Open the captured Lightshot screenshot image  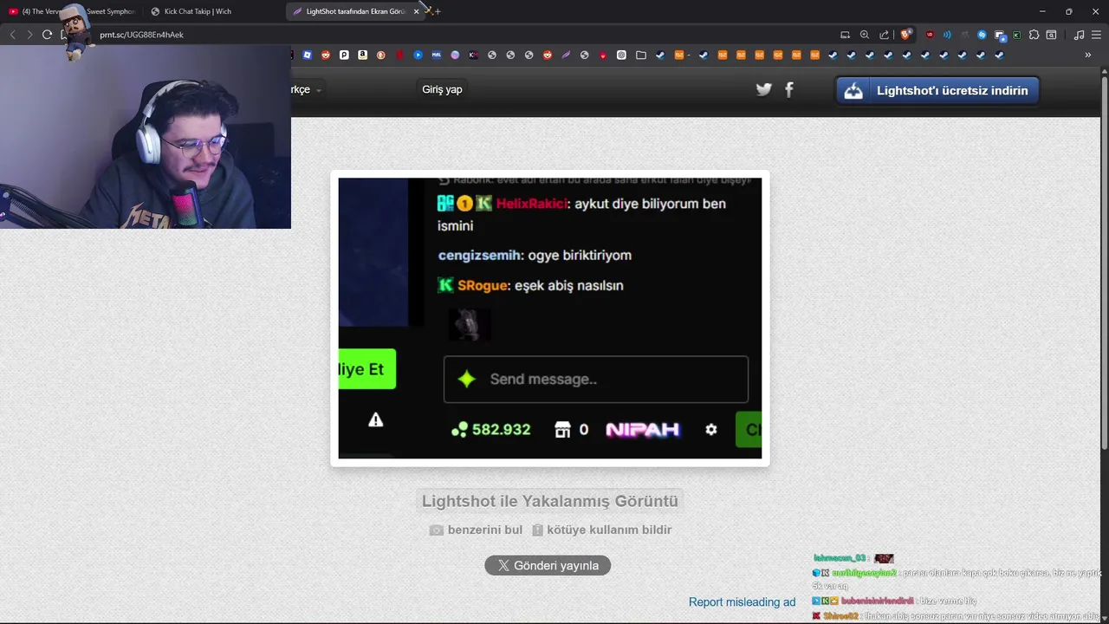pos(550,318)
